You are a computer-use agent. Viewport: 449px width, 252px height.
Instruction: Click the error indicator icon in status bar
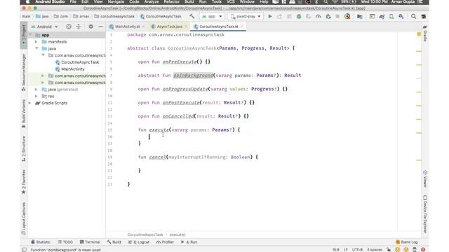pyautogui.click(x=423, y=249)
